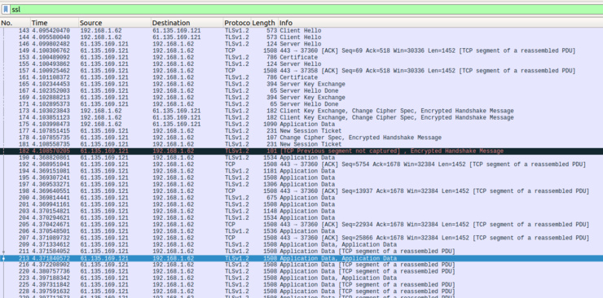Select packet 203 Application Data row
The image size is (603, 298).
pos(301,212)
